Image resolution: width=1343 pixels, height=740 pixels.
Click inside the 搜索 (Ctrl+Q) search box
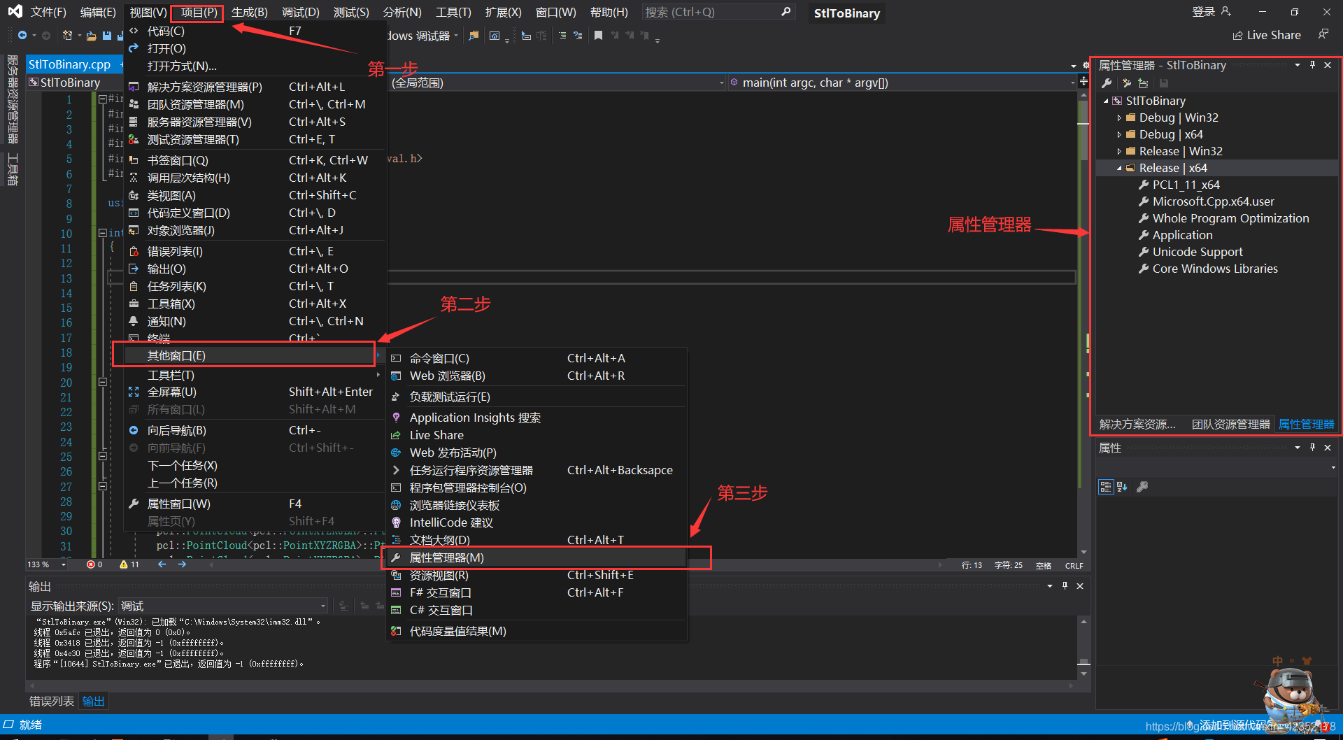718,12
